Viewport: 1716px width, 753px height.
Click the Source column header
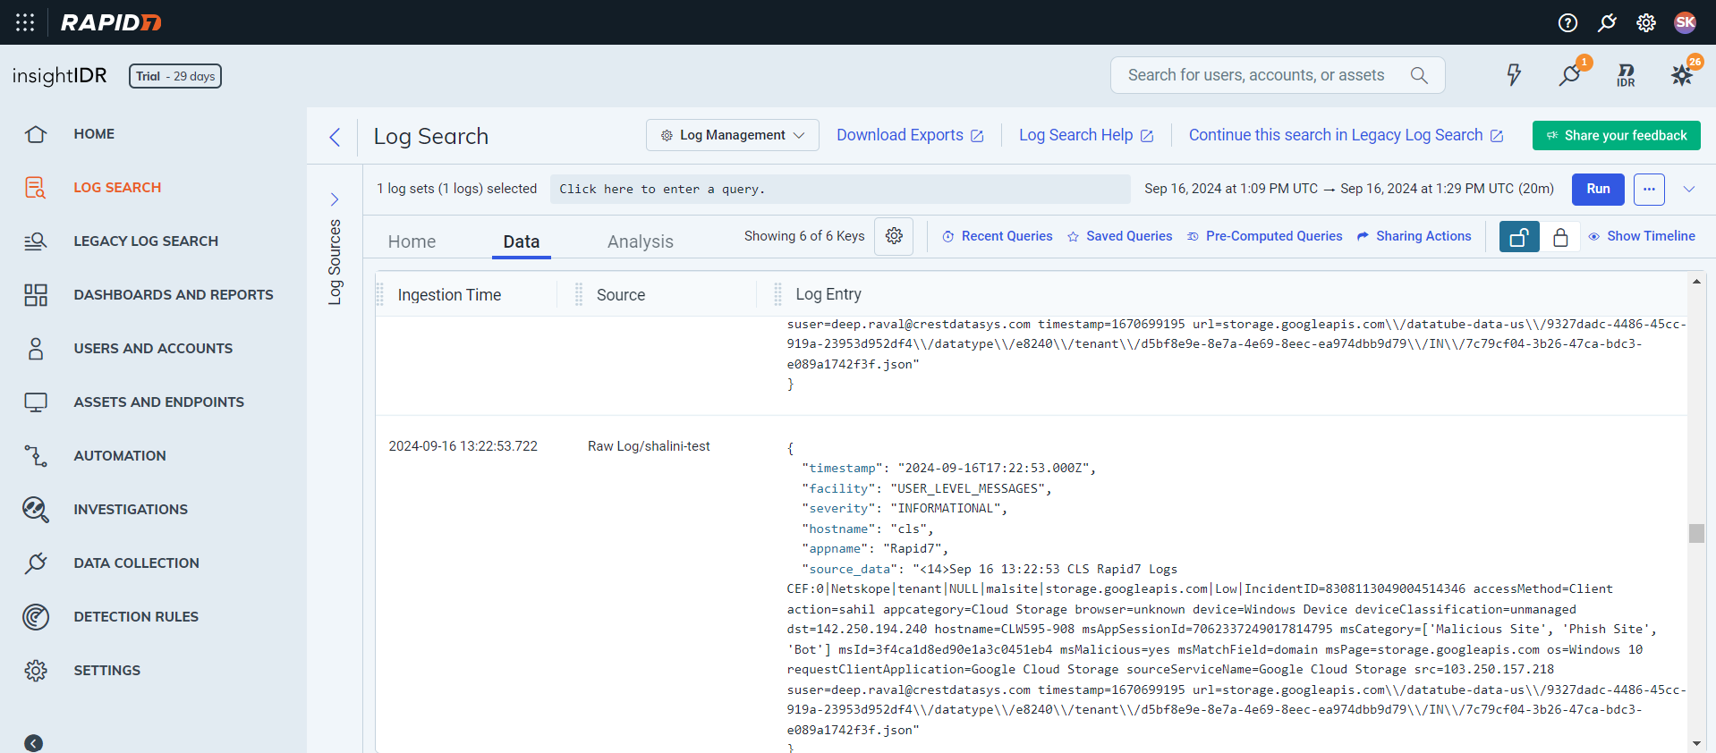point(621,294)
